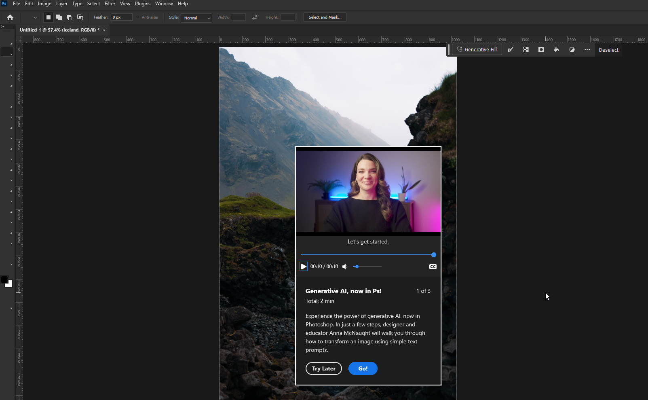Open the Filter menu
This screenshot has width=648, height=400.
click(110, 4)
